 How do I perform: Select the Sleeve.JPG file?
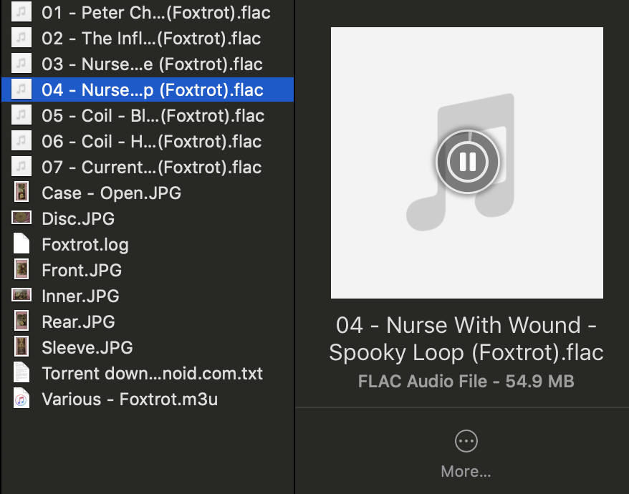[148, 347]
